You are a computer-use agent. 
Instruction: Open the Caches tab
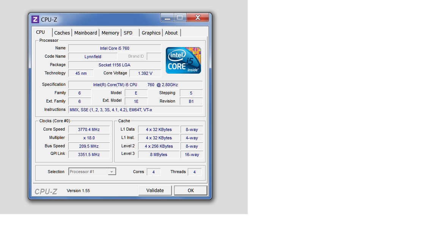click(62, 33)
